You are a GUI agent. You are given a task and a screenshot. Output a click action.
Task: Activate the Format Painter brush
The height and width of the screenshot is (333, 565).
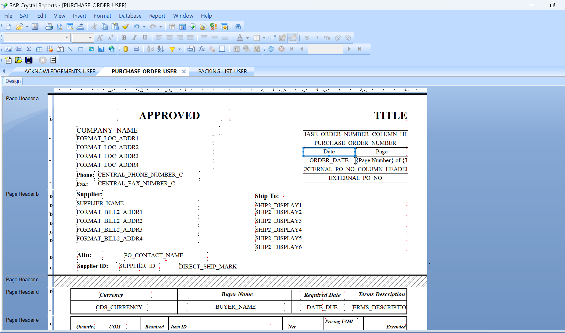[125, 27]
